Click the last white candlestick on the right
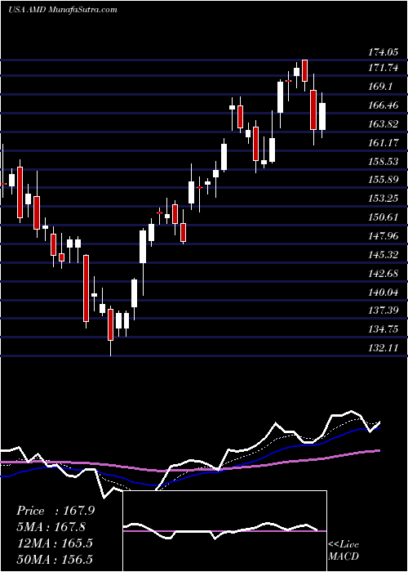This screenshot has height=572, width=408. 322,116
